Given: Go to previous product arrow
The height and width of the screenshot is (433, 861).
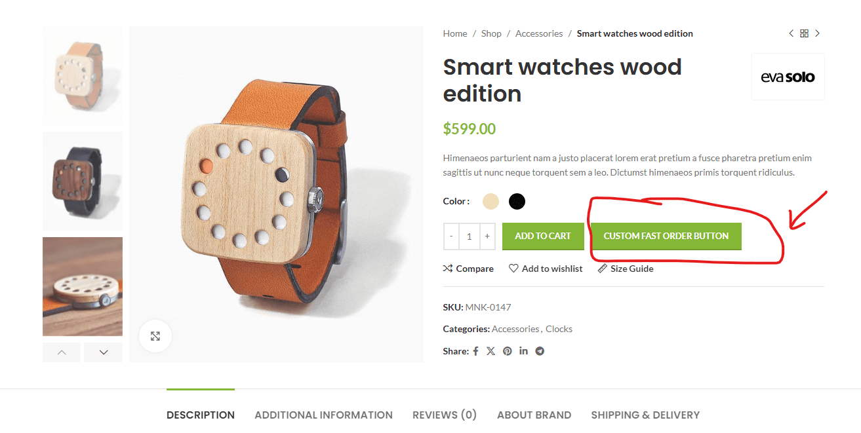Looking at the screenshot, I should tap(791, 33).
